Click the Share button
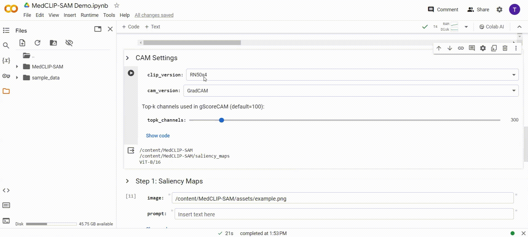The width and height of the screenshot is (528, 237). click(x=478, y=9)
